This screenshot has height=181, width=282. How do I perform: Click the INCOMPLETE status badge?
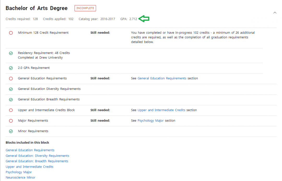tap(85, 8)
